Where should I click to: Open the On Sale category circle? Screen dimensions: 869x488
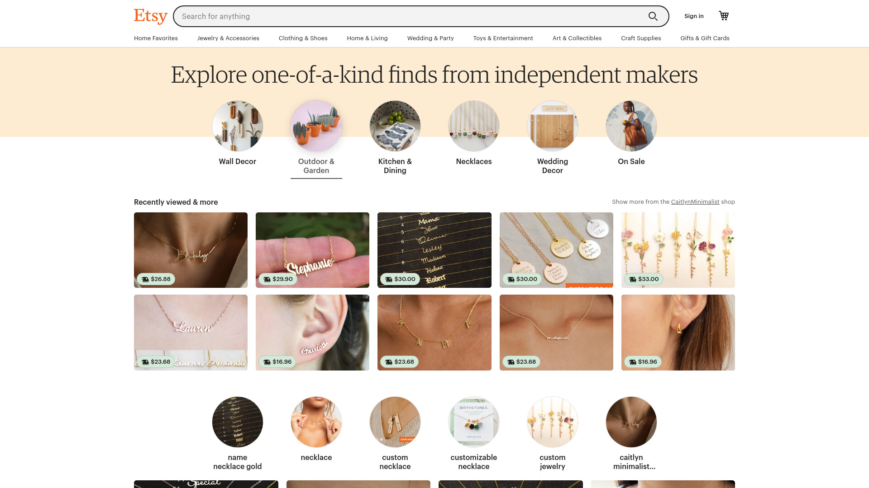click(x=631, y=126)
